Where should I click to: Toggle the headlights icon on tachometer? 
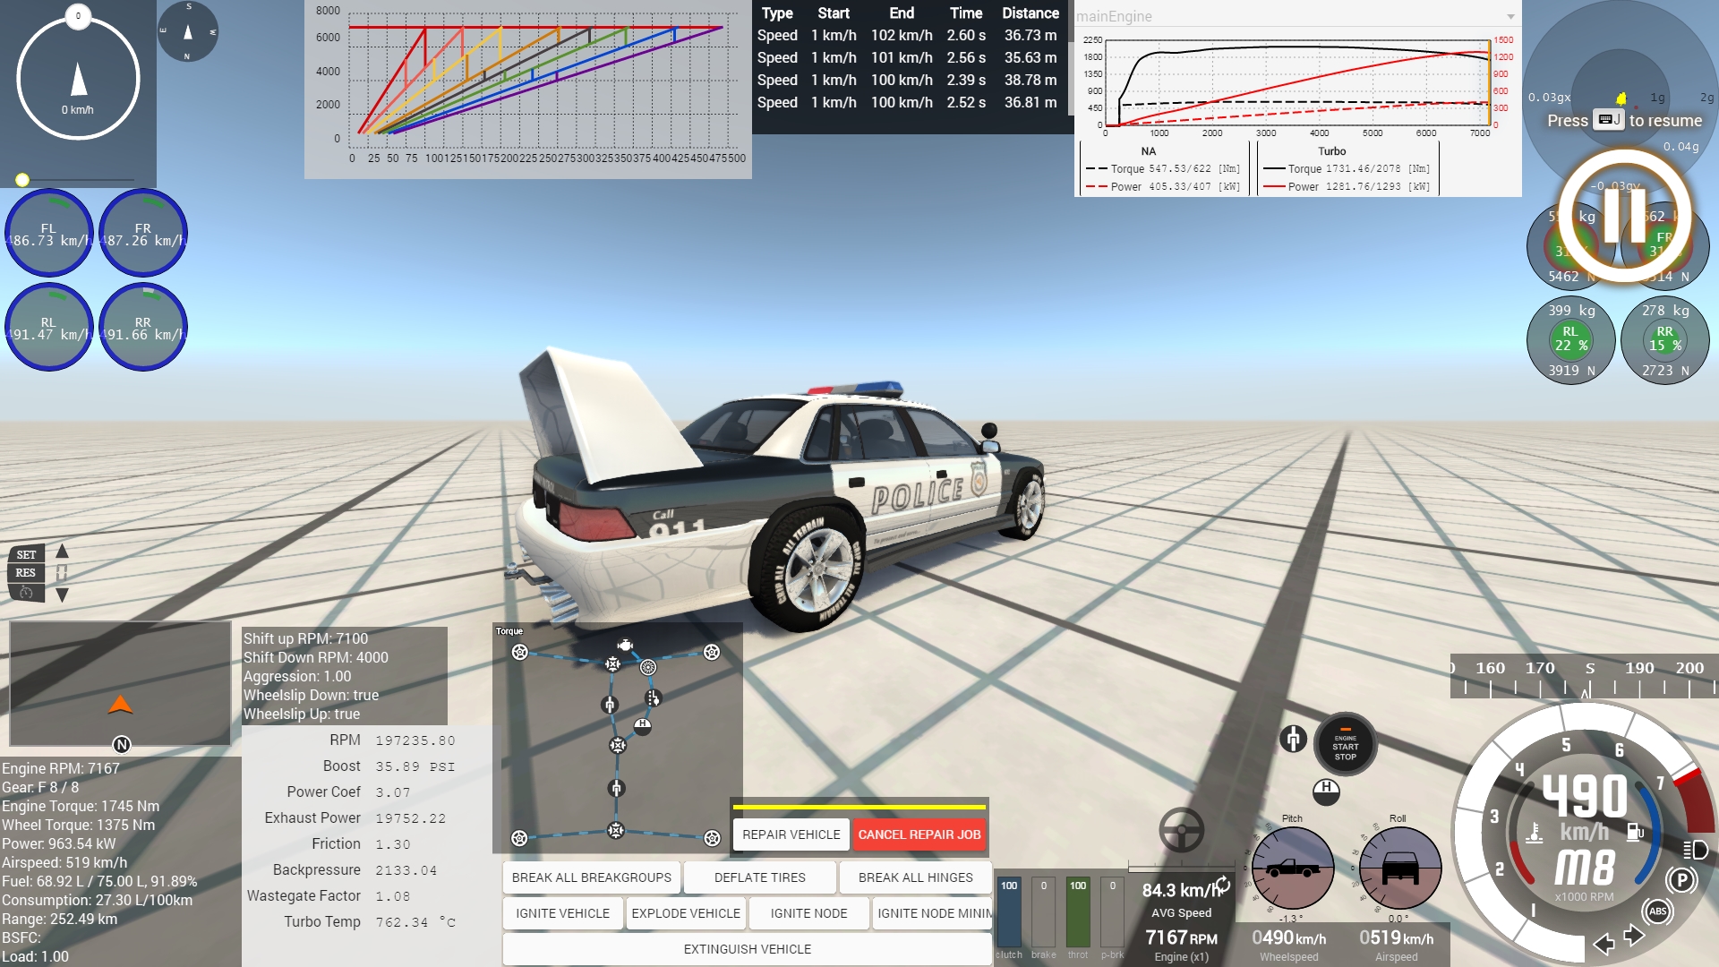pyautogui.click(x=1695, y=849)
